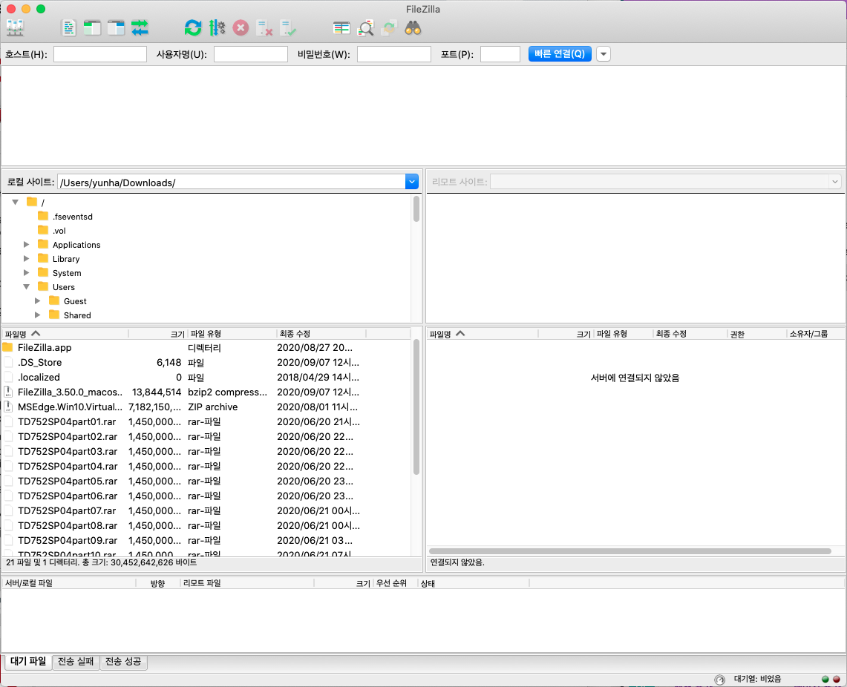Focus the 호스트(H) input field
The image size is (847, 687).
(x=100, y=54)
